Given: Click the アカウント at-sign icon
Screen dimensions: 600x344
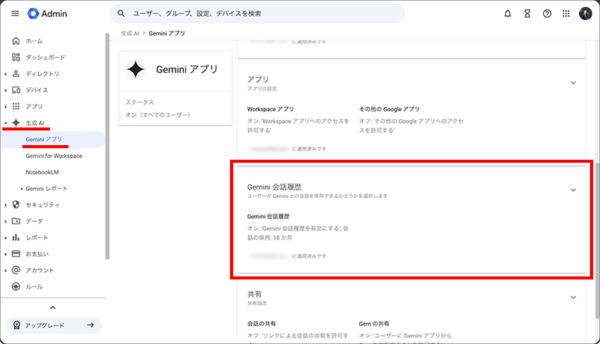Looking at the screenshot, I should tap(15, 270).
